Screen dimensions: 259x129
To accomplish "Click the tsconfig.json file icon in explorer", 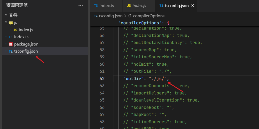I will pyautogui.click(x=11, y=52).
